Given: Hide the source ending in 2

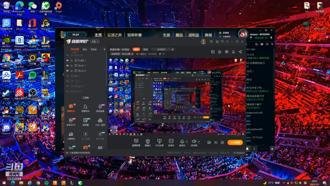Looking at the screenshot, I should click(x=68, y=71).
